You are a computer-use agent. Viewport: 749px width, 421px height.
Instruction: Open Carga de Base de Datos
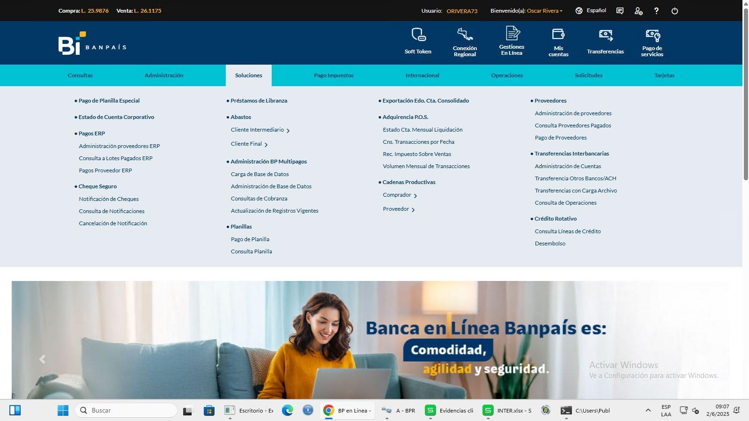point(260,174)
